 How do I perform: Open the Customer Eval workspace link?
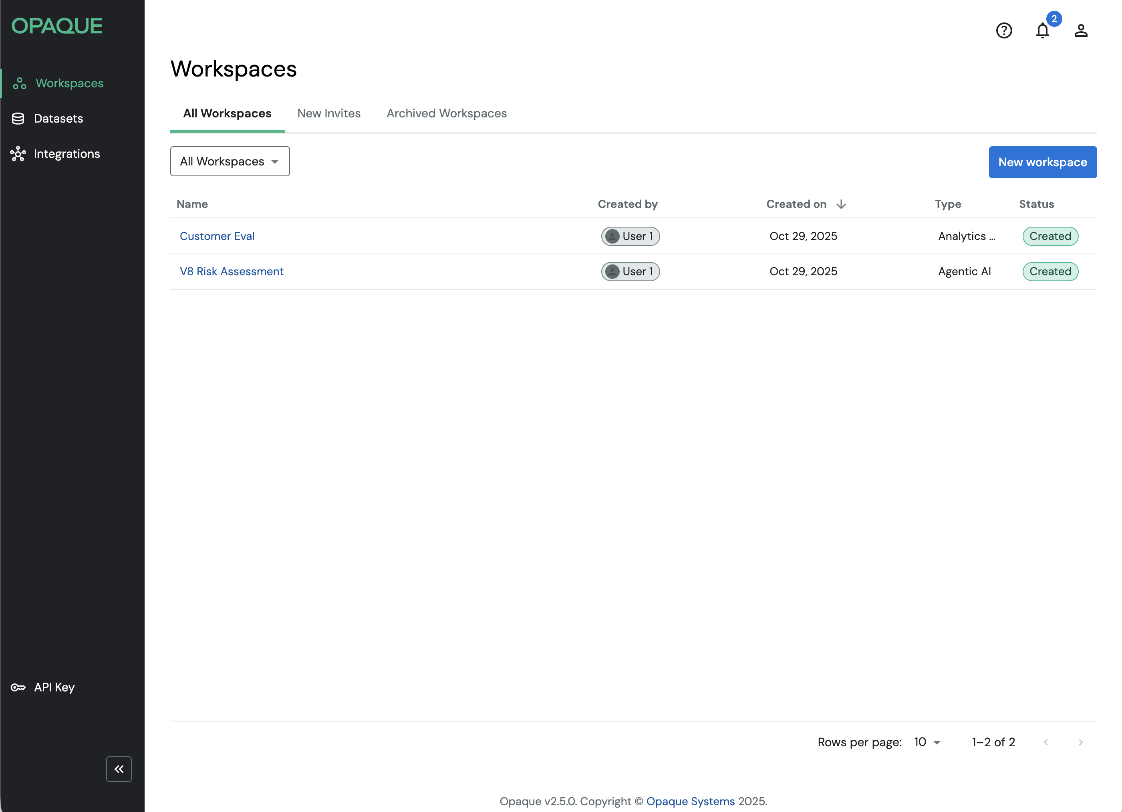point(217,236)
